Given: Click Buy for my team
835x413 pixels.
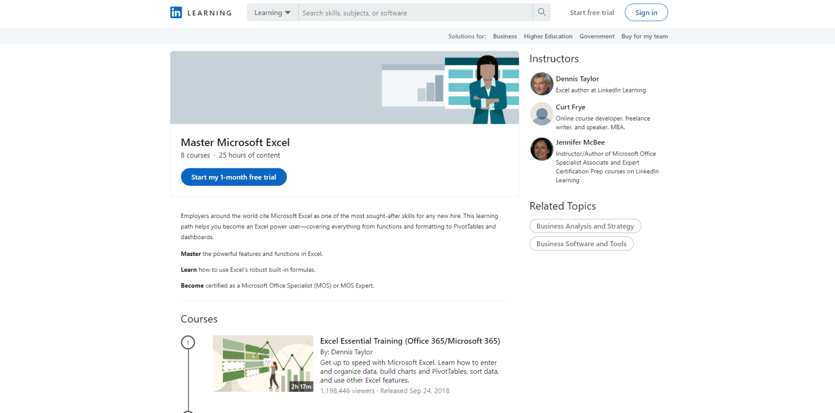Looking at the screenshot, I should tap(644, 36).
